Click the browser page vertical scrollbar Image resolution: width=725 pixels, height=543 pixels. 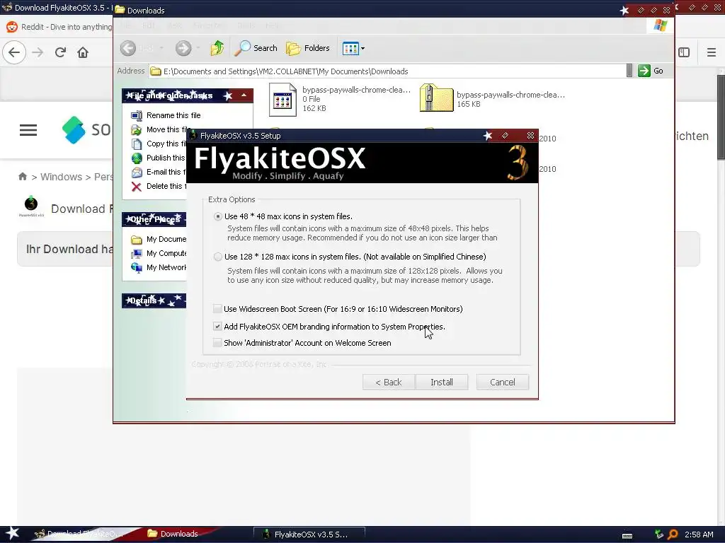pos(721,117)
